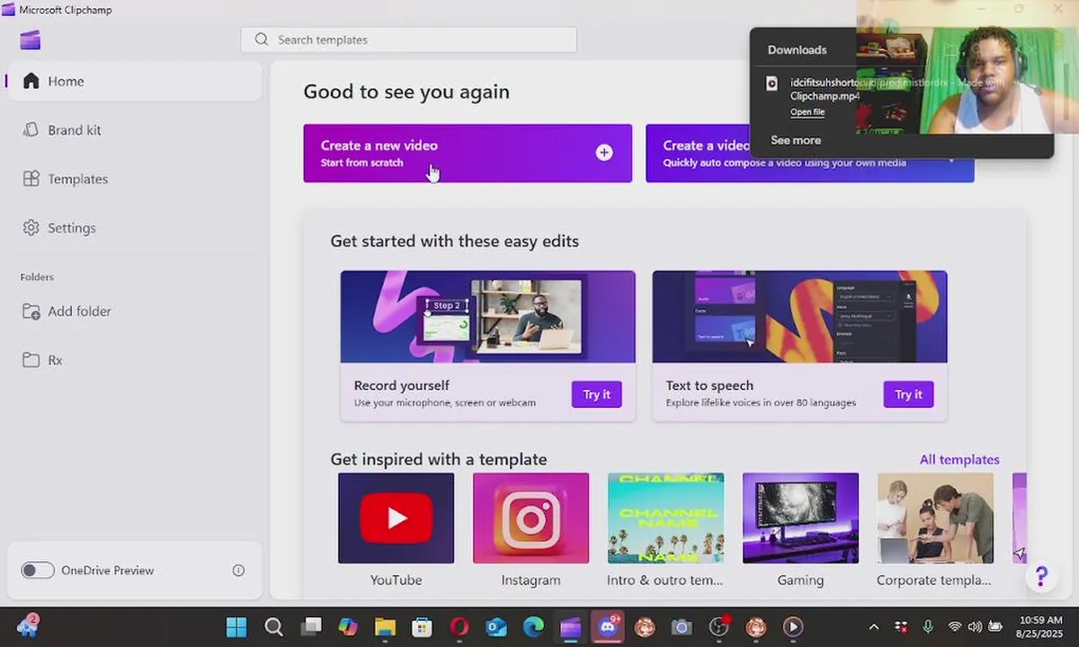Click the battery icon in the tray
1079x647 pixels.
pos(995,627)
